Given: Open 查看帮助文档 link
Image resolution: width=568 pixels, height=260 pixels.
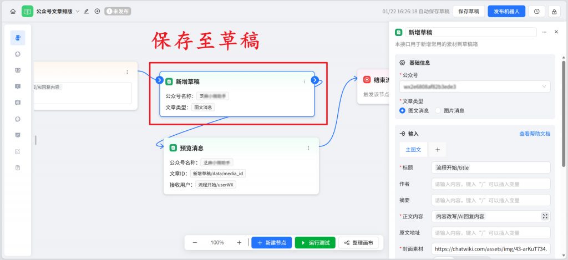Looking at the screenshot, I should pos(535,134).
